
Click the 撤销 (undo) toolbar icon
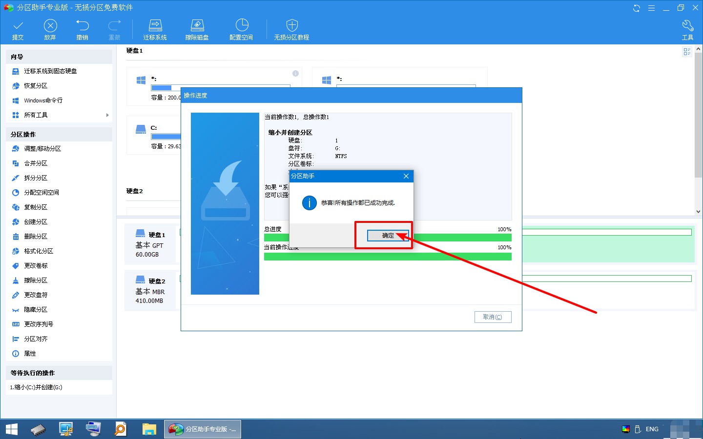pyautogui.click(x=83, y=30)
